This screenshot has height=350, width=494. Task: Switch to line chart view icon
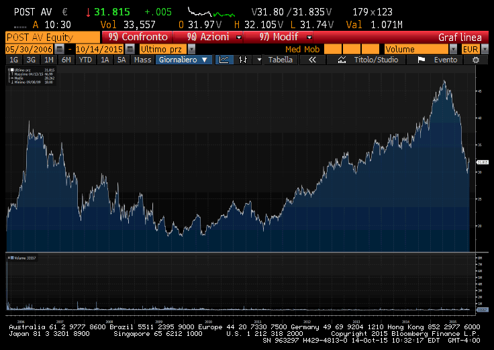[224, 60]
